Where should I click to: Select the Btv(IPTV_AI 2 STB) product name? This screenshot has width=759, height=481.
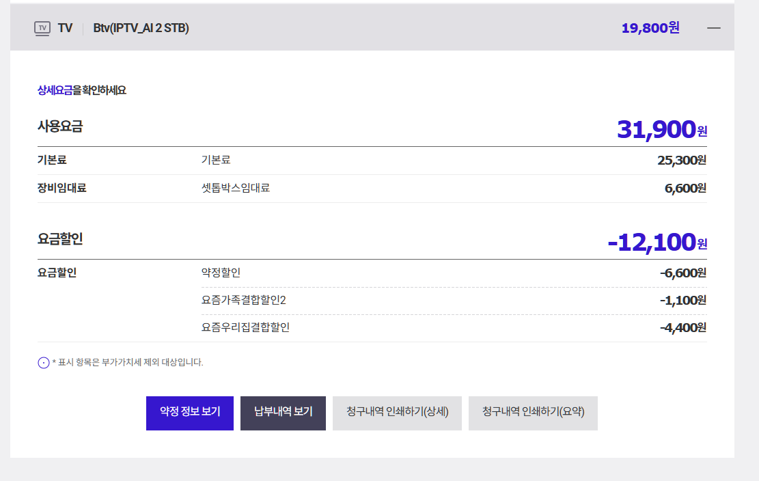pos(141,28)
